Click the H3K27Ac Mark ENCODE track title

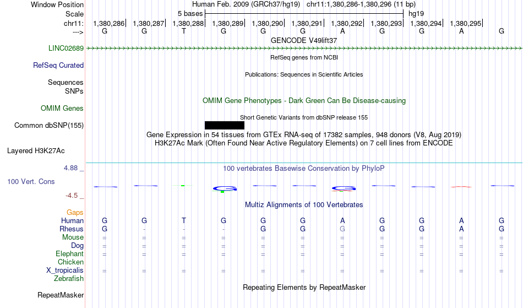(x=304, y=143)
